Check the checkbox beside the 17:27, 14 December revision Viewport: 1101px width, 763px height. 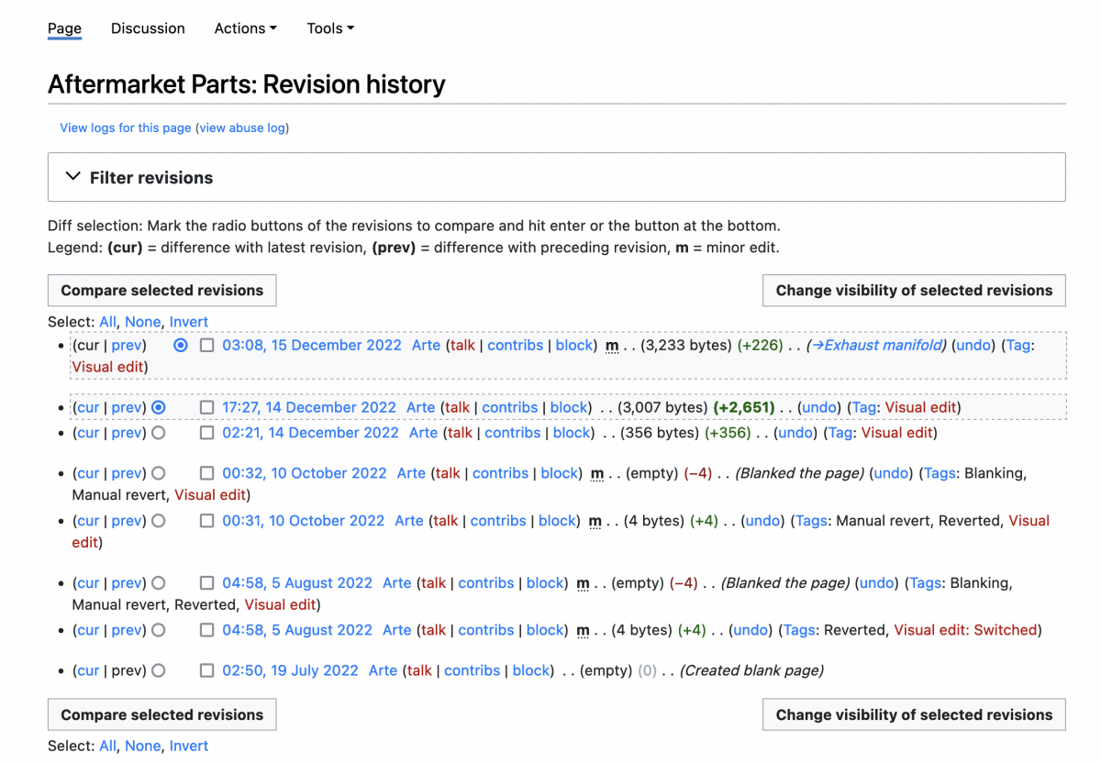(207, 407)
